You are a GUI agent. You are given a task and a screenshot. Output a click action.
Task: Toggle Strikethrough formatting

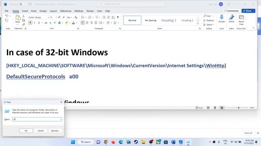pos(46,23)
